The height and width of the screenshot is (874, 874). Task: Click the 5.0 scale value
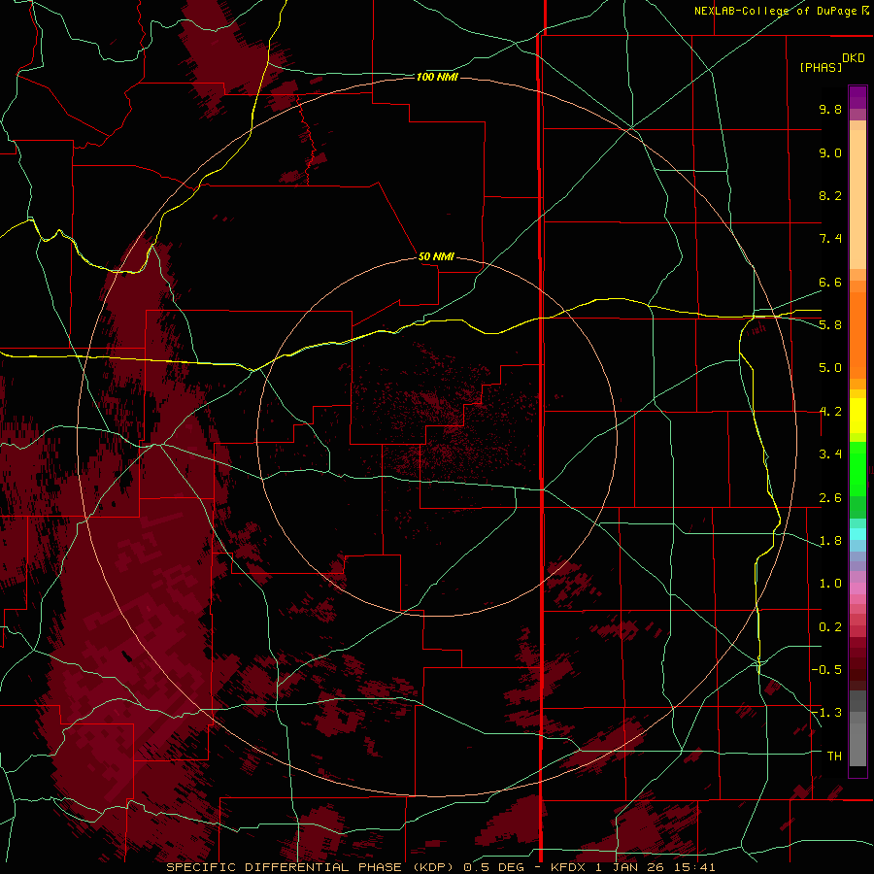[830, 368]
